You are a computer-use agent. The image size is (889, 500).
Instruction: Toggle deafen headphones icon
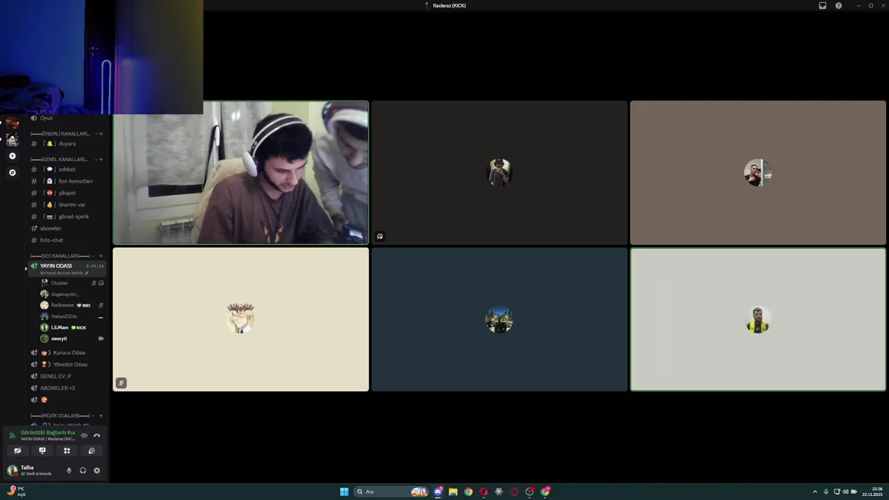(83, 471)
